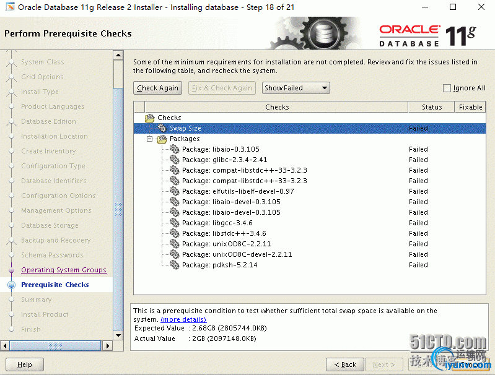Select the Swap Size gear icon

pyautogui.click(x=162, y=128)
